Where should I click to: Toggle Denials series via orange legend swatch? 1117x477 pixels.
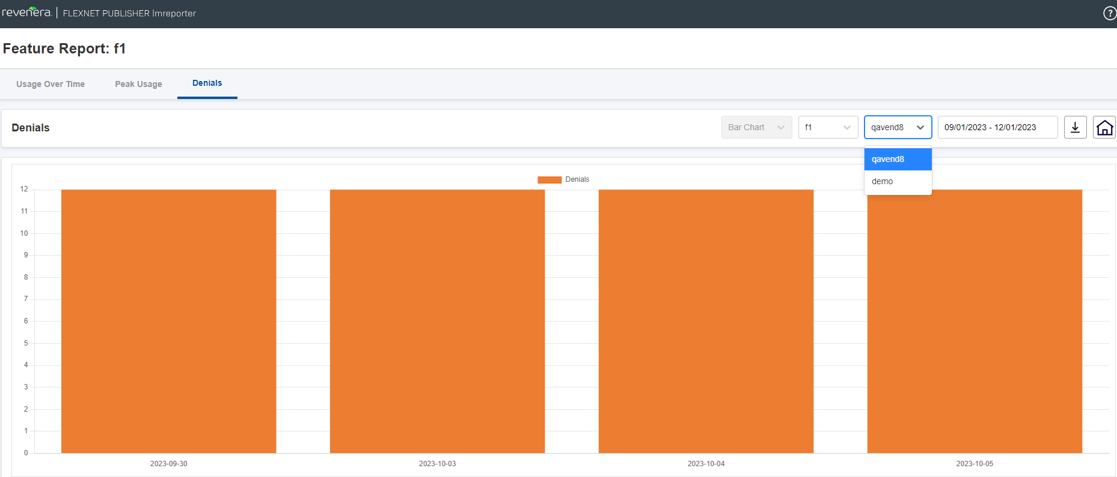[549, 179]
